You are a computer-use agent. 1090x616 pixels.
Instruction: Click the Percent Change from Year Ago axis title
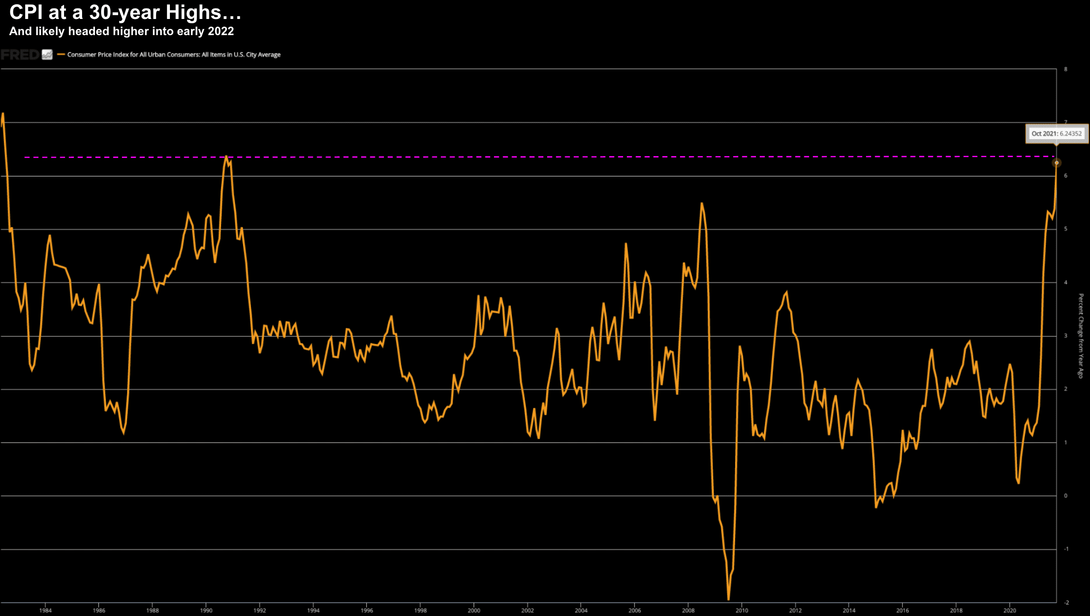(x=1081, y=336)
